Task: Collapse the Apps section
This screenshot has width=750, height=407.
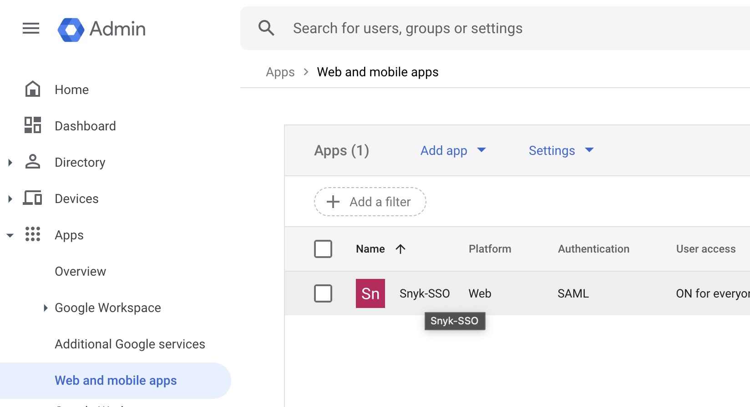Action: pos(10,235)
